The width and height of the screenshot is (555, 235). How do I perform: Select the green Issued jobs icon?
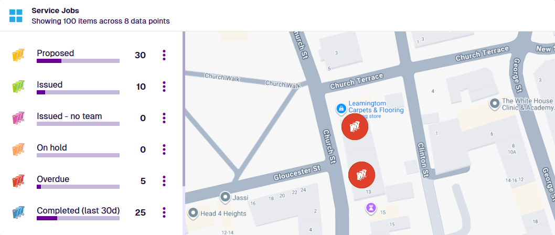coord(18,87)
